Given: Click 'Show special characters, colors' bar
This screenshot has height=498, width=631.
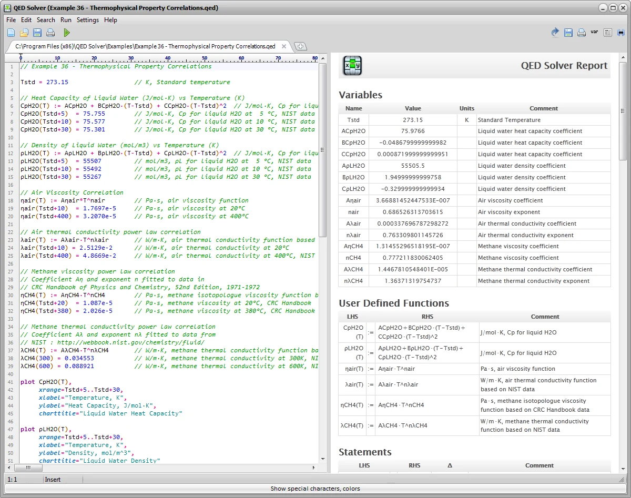Looking at the screenshot, I should tap(315, 489).
